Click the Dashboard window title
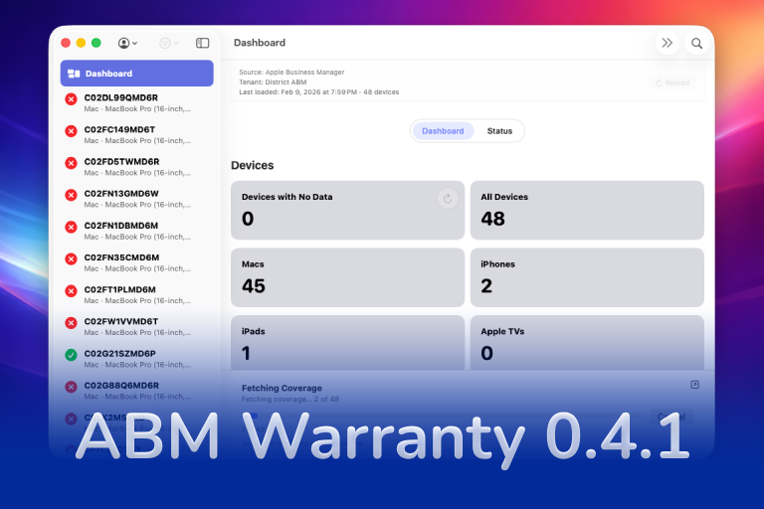The height and width of the screenshot is (509, 764). (x=260, y=43)
